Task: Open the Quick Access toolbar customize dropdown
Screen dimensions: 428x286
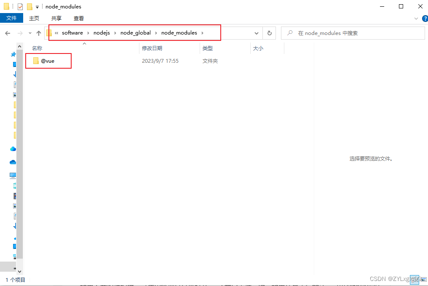Action: point(37,6)
